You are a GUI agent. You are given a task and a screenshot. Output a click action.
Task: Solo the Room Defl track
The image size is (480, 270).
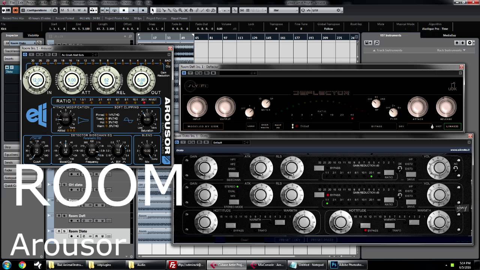[x=64, y=216]
